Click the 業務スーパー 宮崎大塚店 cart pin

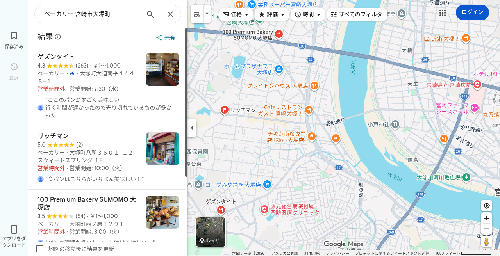pyautogui.click(x=252, y=5)
